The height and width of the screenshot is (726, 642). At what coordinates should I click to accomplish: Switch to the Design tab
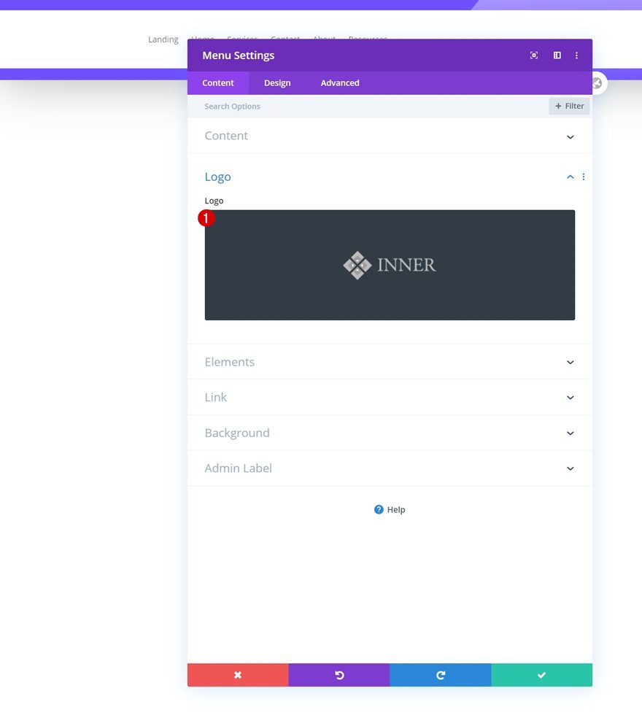click(277, 82)
